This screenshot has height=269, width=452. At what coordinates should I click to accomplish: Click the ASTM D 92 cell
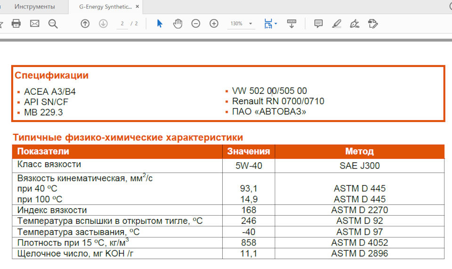359,221
